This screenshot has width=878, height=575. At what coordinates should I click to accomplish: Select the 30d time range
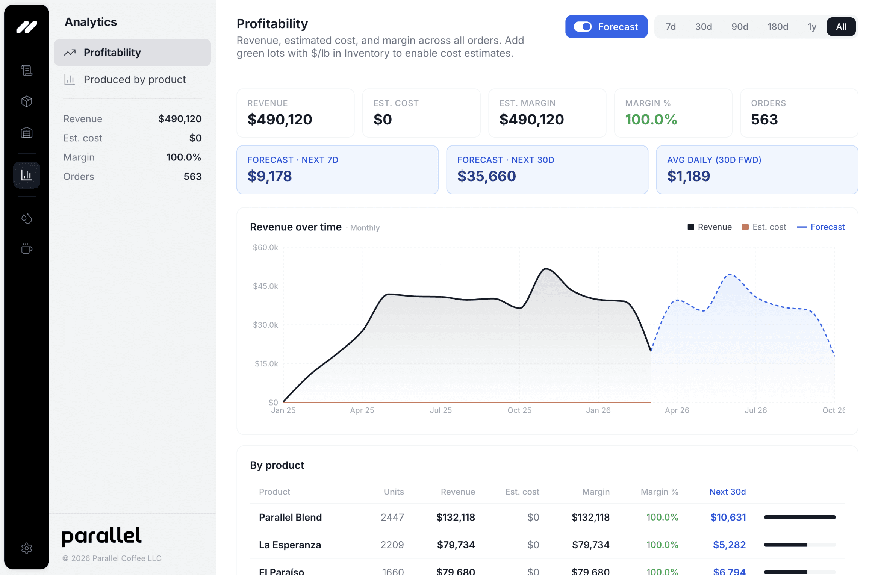coord(703,27)
